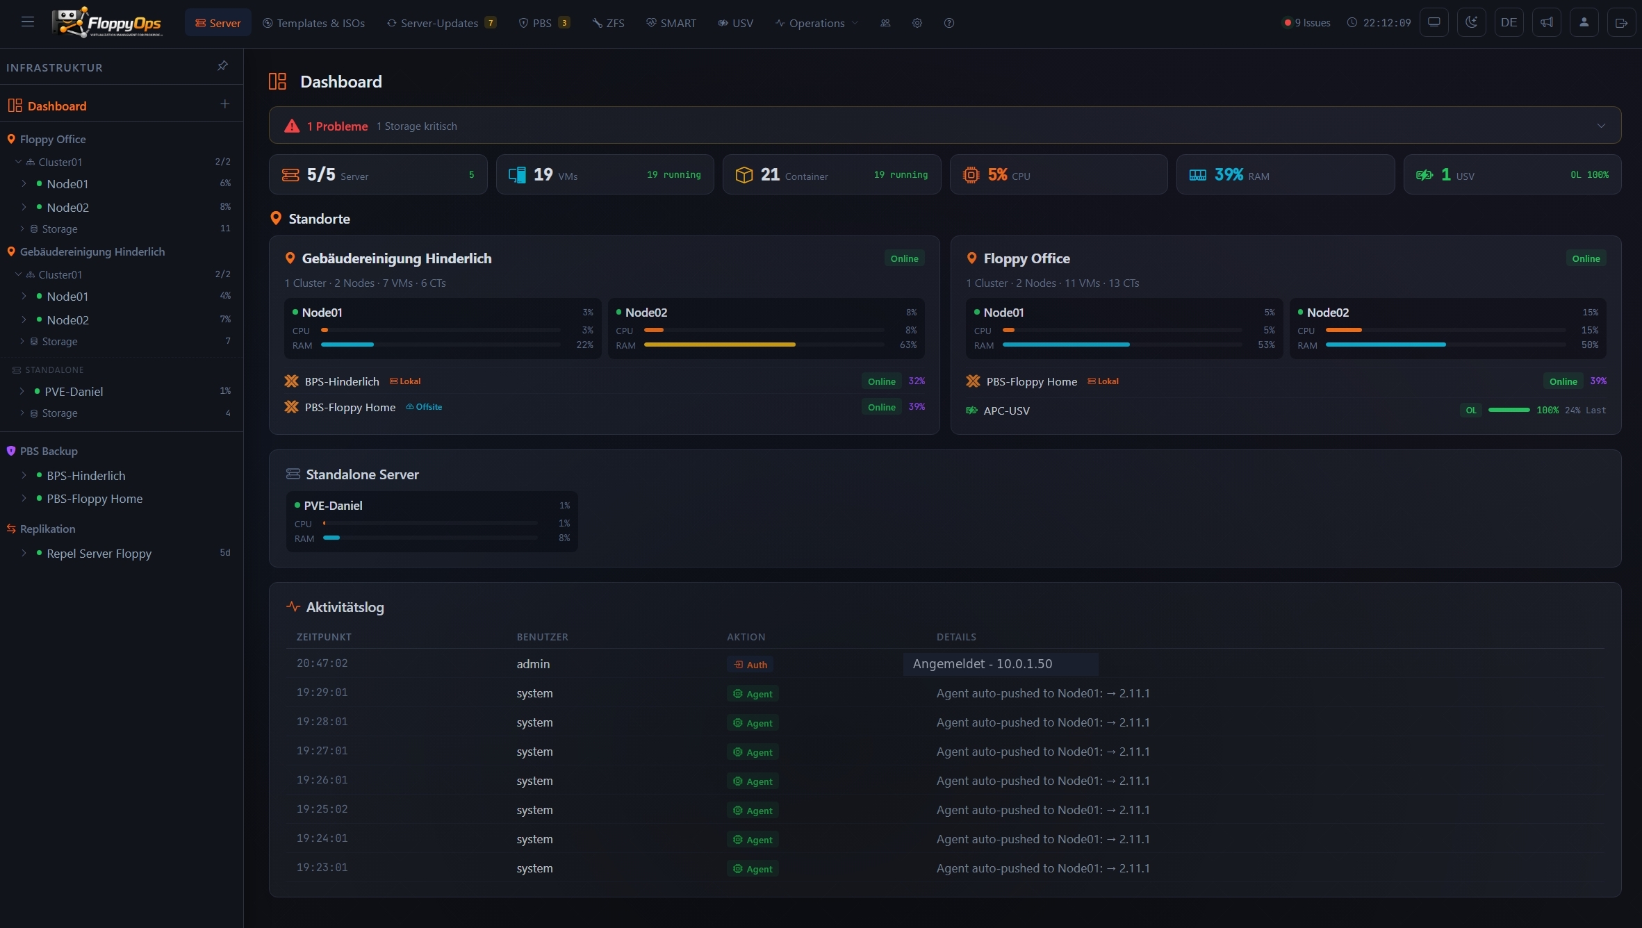Viewport: 1642px width, 928px height.
Task: Open the USV section from the top bar
Action: [735, 22]
